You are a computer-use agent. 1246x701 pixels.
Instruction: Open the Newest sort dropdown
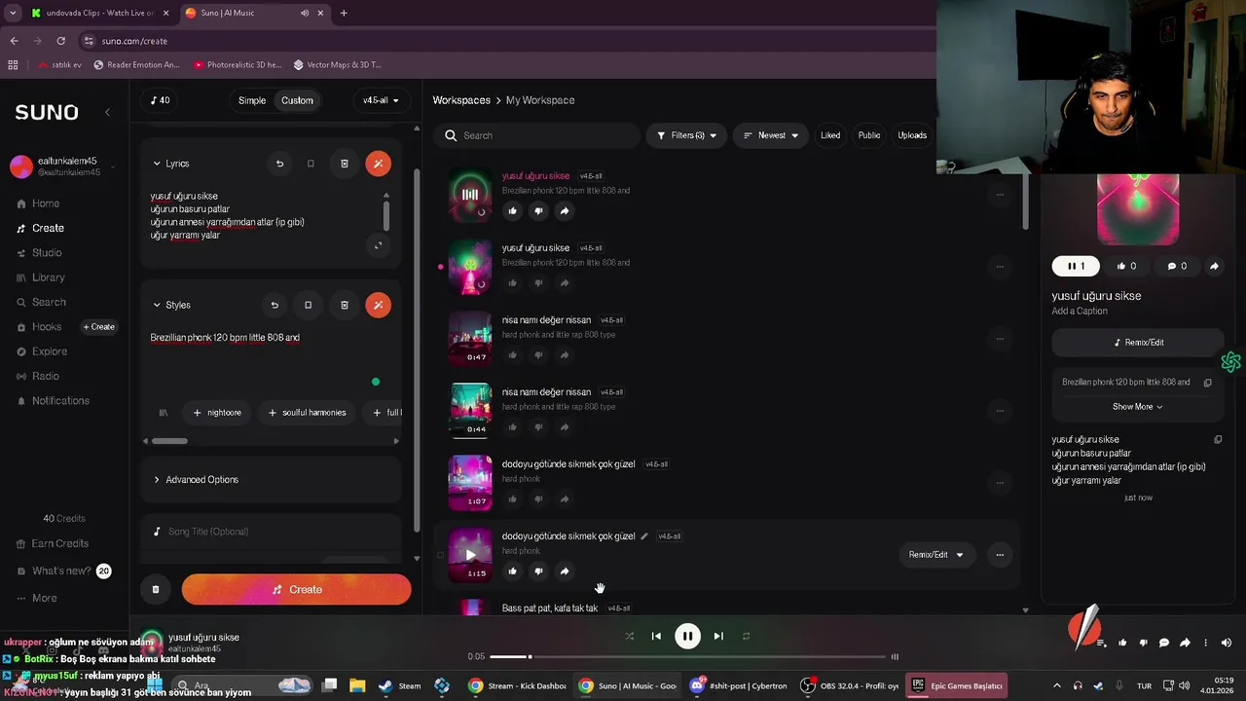click(771, 135)
